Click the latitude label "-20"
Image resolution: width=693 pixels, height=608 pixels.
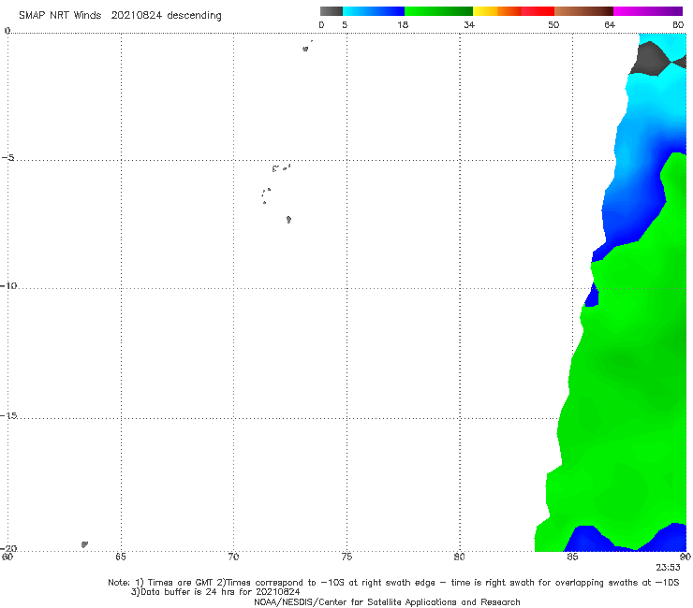(x=8, y=548)
